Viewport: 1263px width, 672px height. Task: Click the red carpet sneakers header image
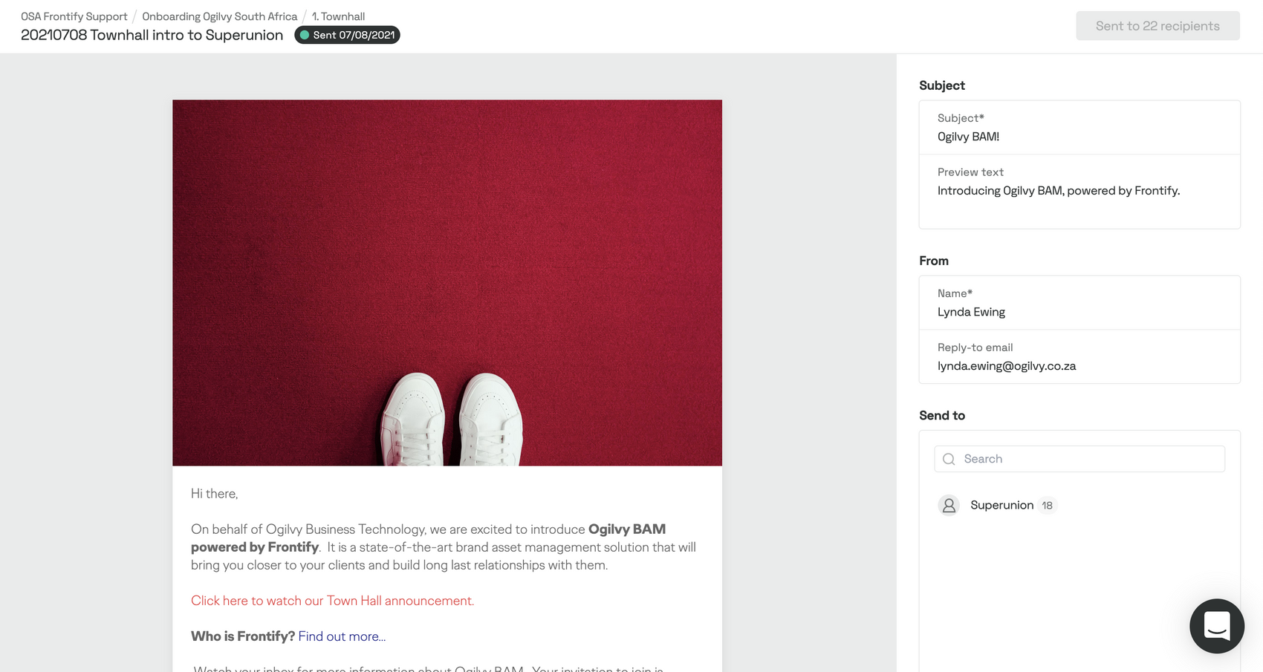pyautogui.click(x=447, y=283)
